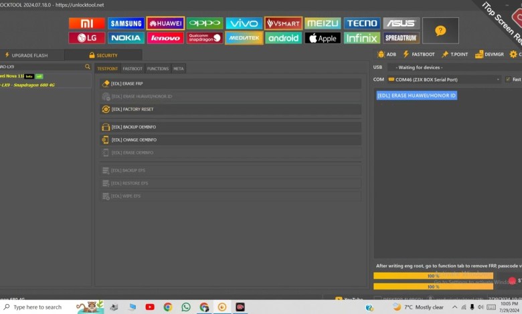Screen dimensions: 522x314
Task: Open the Qualcomm Snapdragon brand tile
Action: coord(204,38)
